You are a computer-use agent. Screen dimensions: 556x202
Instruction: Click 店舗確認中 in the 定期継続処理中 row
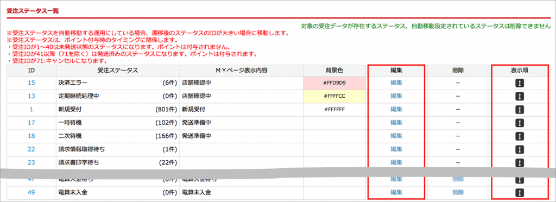tap(197, 96)
